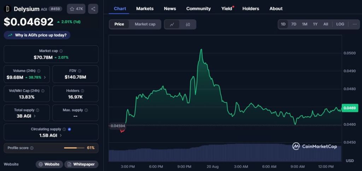362x171 pixels.
Task: Click the 0.04594 opening price label
Action: pyautogui.click(x=117, y=126)
